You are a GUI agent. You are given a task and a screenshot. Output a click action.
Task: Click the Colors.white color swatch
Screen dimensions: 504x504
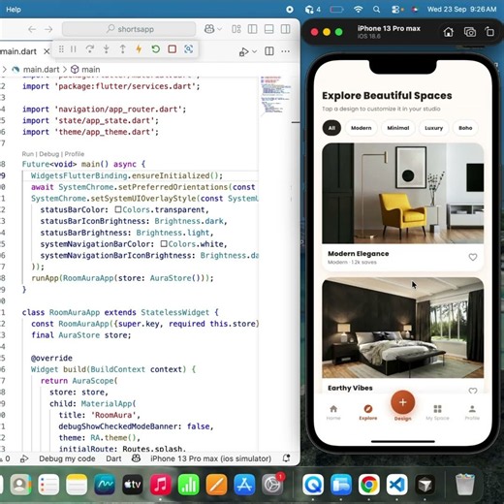tap(164, 243)
